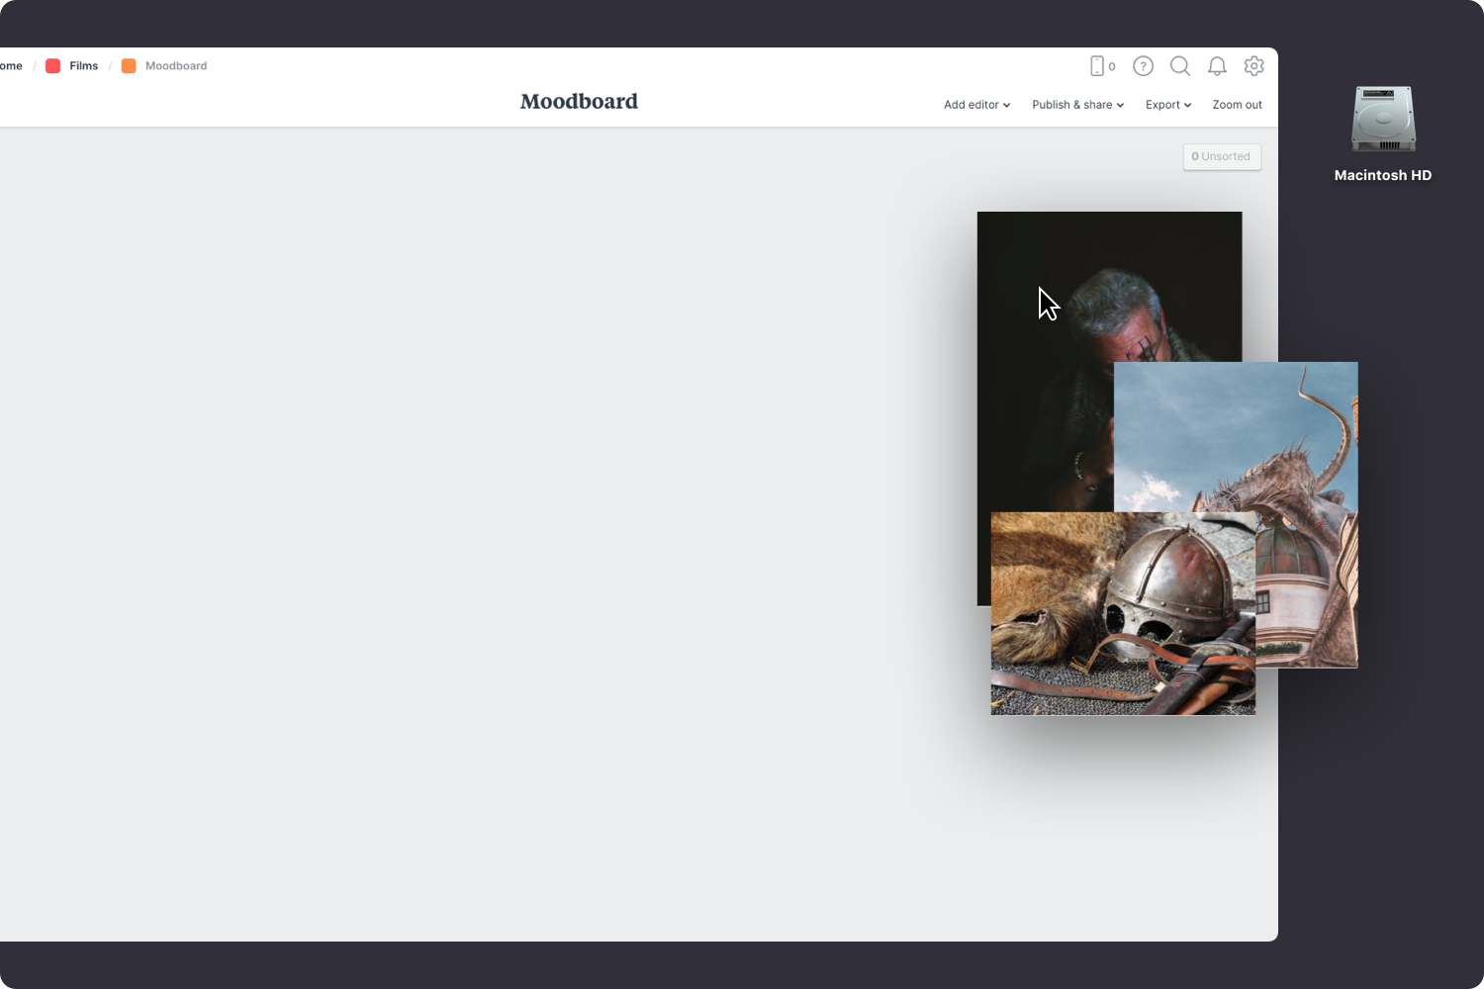Click the search magnifier icon
The width and height of the screenshot is (1484, 989).
1180,65
